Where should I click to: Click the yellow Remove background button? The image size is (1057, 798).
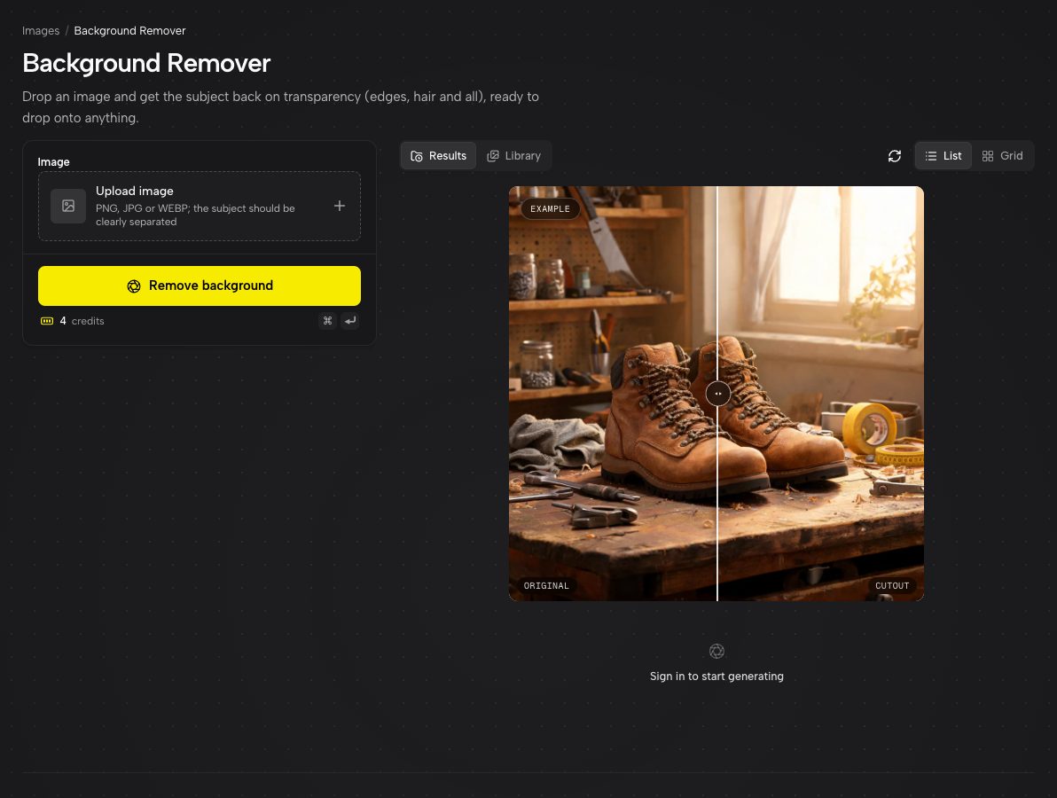tap(200, 286)
